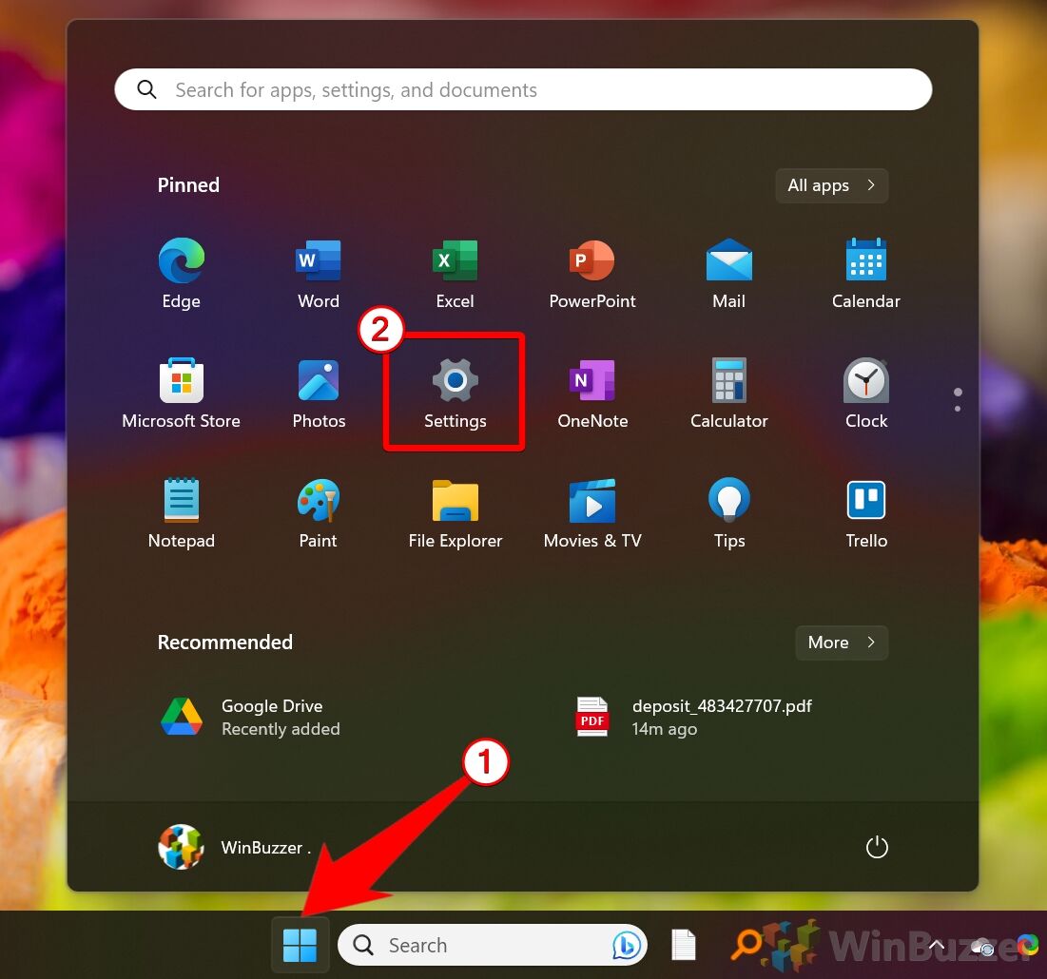Launch OneNote from pinned apps
This screenshot has height=979, width=1047.
(x=592, y=393)
